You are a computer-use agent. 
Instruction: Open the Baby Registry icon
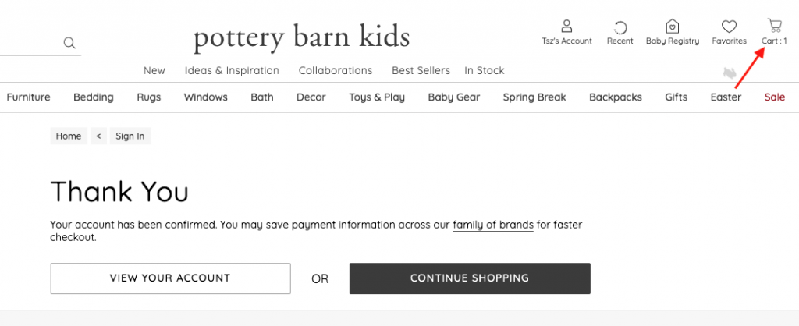pyautogui.click(x=672, y=27)
